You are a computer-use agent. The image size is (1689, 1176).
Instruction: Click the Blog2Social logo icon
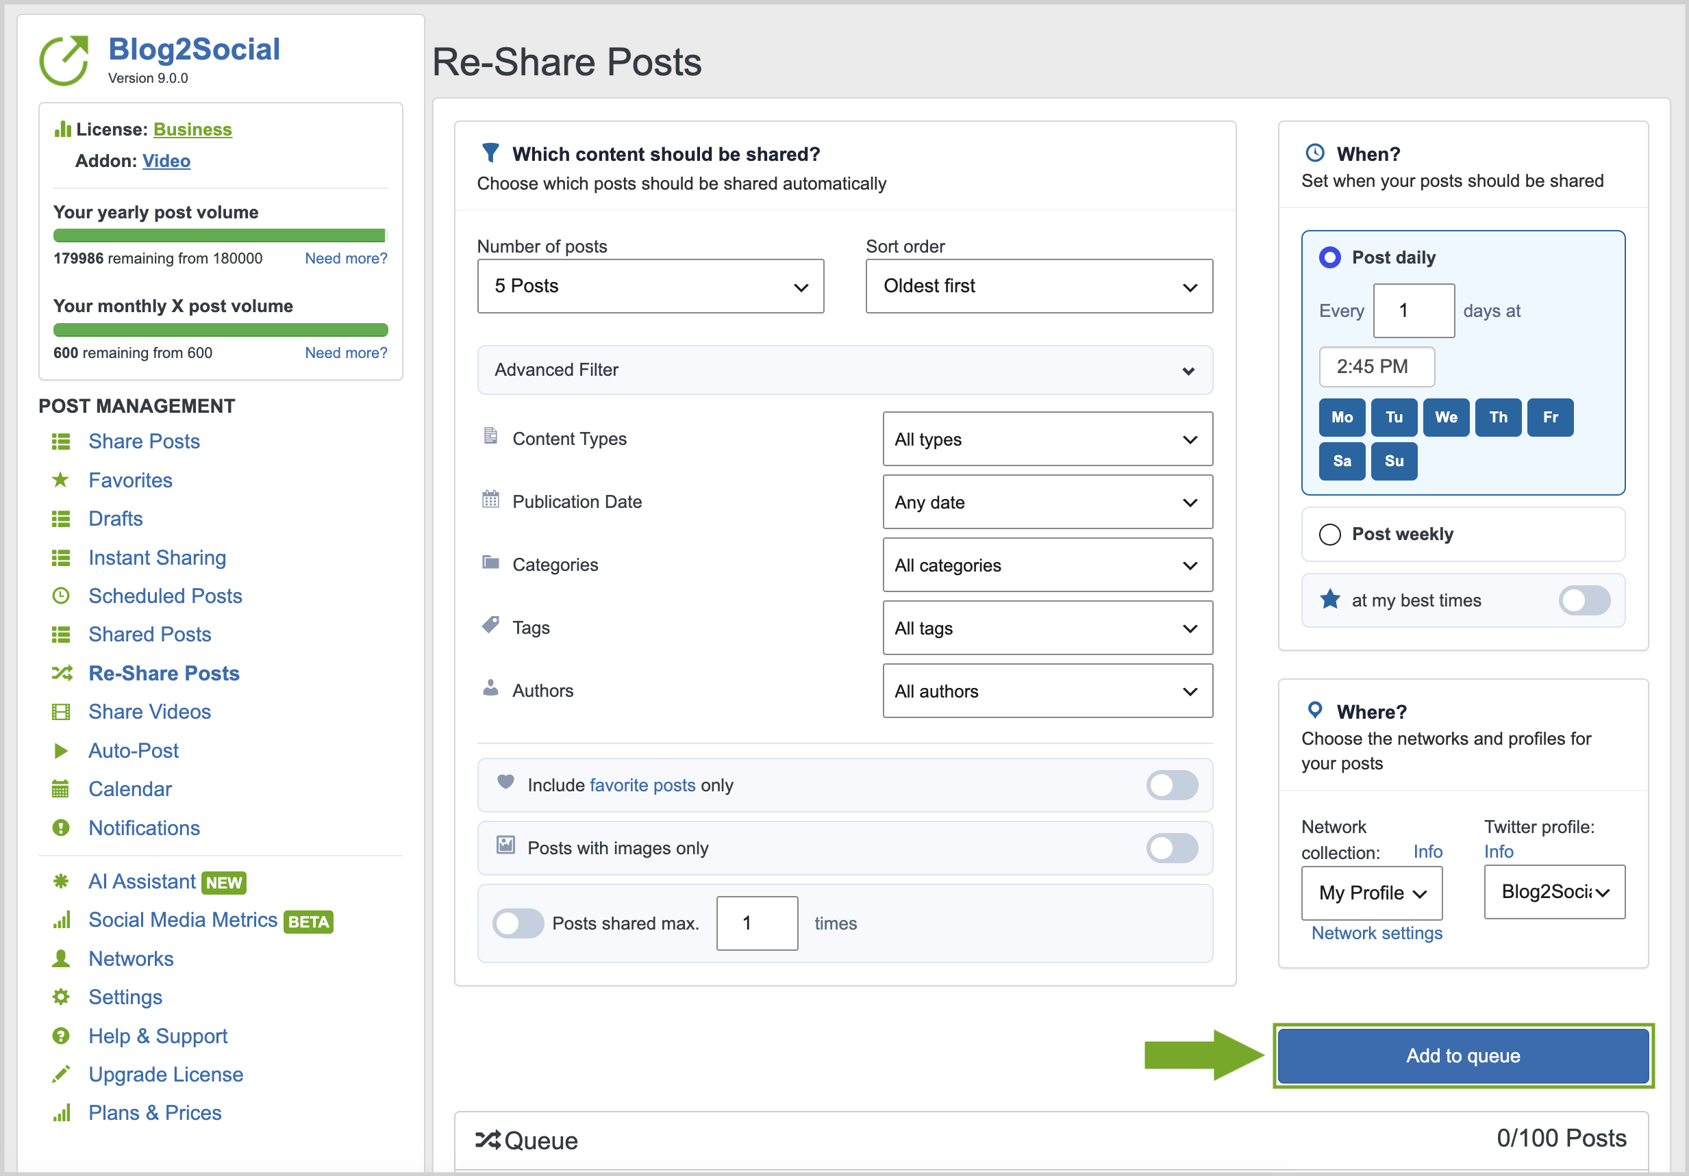(64, 60)
